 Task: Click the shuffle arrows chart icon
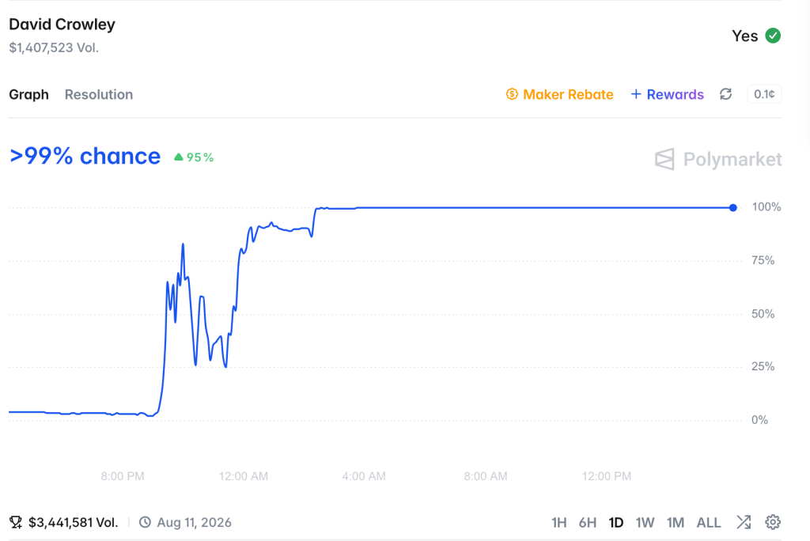(744, 522)
